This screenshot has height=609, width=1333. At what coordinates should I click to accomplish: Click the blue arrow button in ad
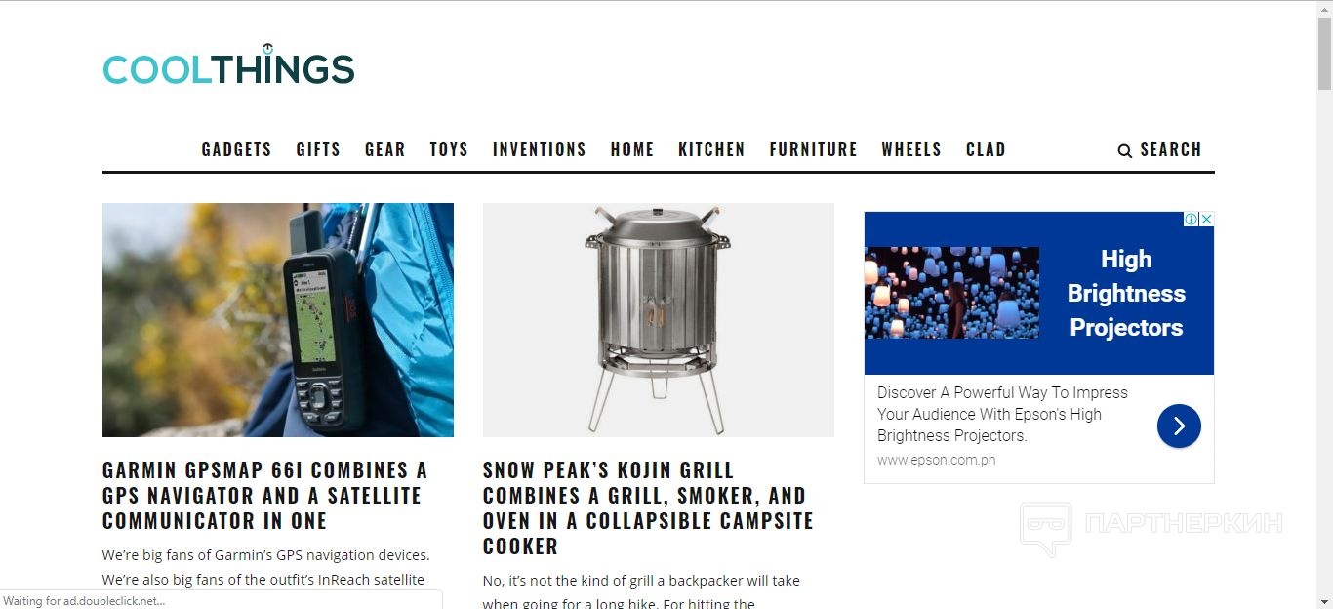point(1179,426)
